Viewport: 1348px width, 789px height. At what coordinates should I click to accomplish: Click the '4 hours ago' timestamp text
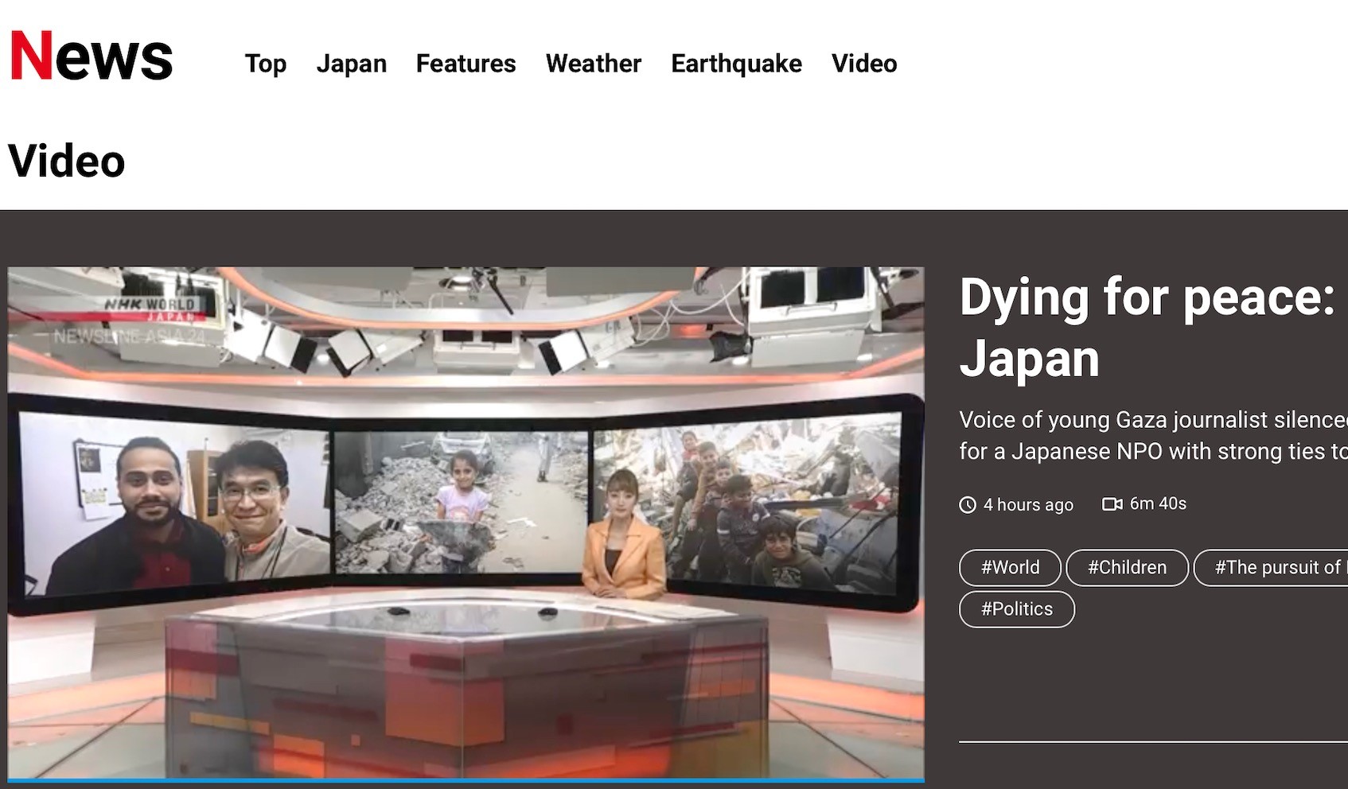click(1027, 505)
